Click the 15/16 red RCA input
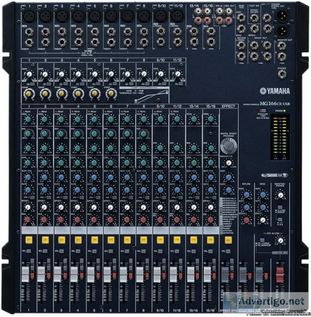 pos(207,20)
